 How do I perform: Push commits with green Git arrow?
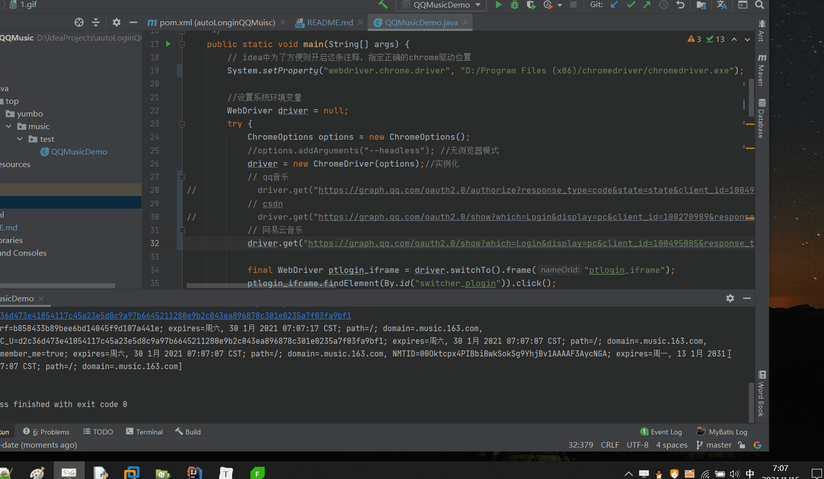click(647, 5)
